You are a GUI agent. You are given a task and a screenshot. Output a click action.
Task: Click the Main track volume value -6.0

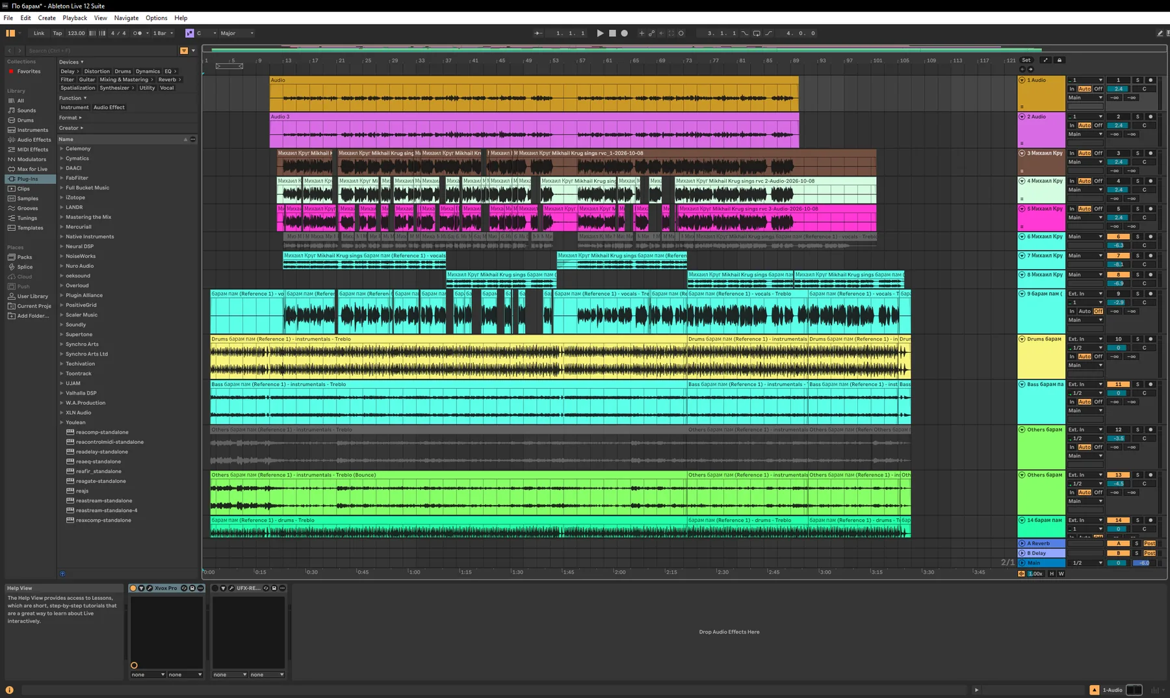(x=1144, y=563)
